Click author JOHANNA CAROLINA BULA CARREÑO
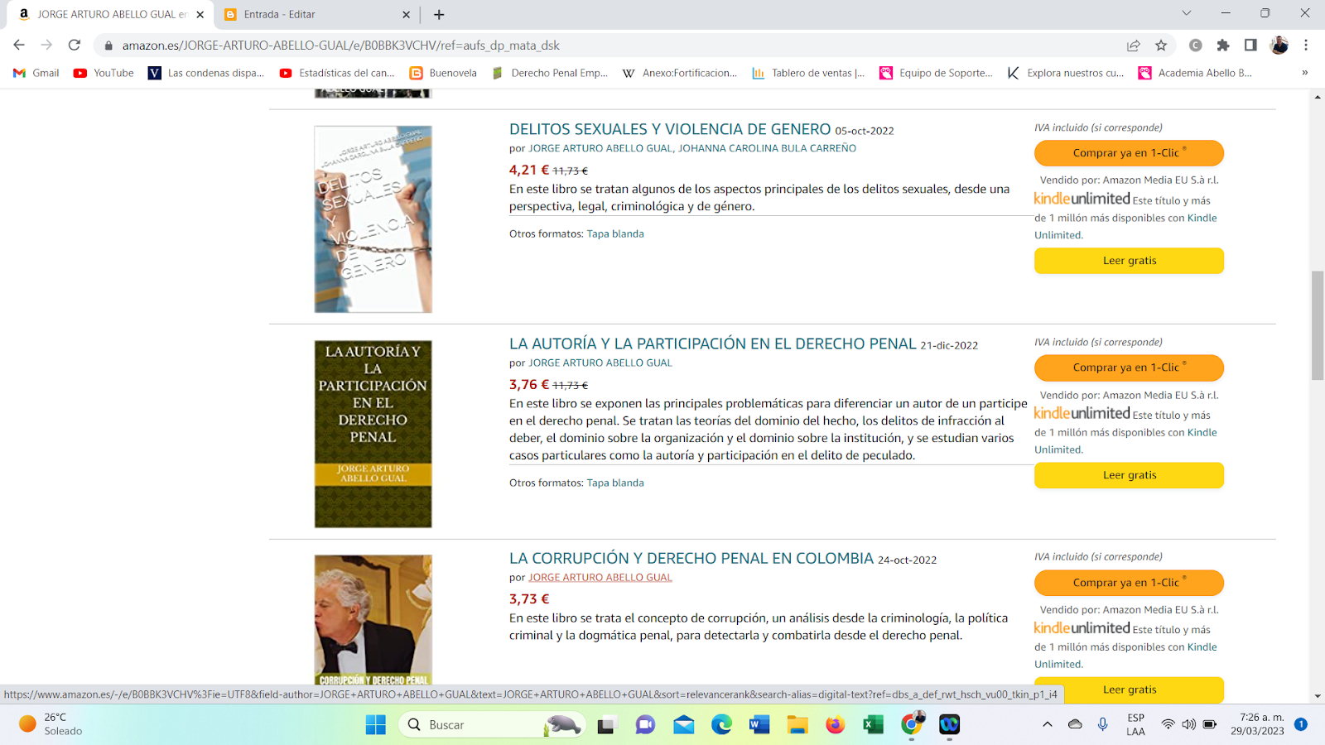The width and height of the screenshot is (1325, 745). 768,148
